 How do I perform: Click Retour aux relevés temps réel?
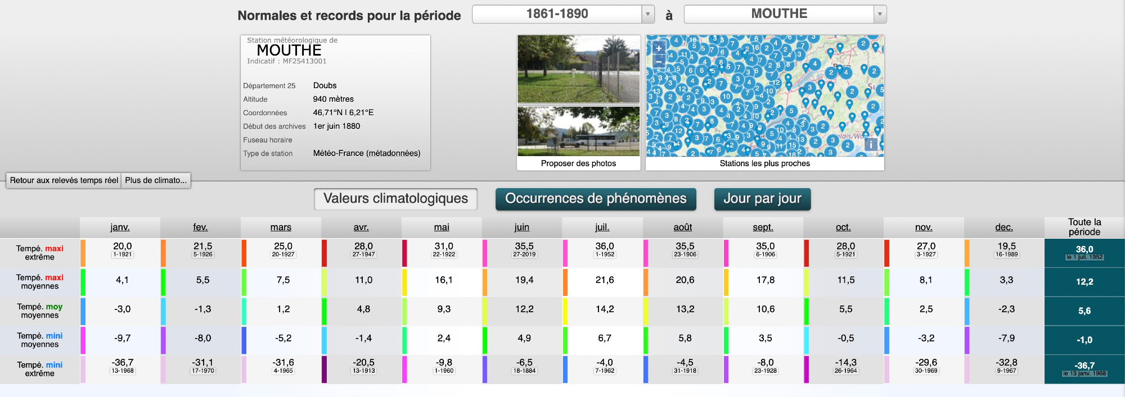point(64,180)
